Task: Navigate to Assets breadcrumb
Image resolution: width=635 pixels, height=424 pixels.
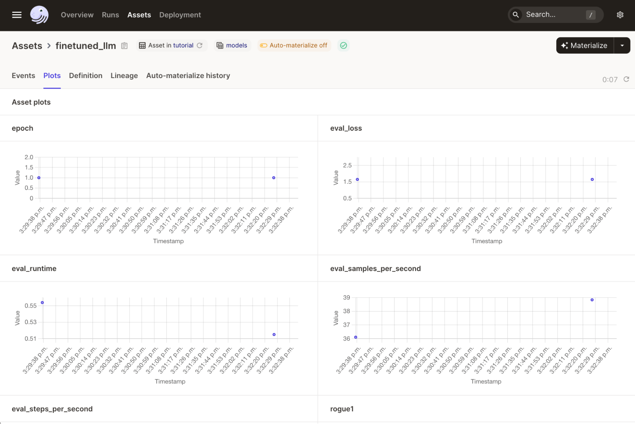Action: click(27, 46)
